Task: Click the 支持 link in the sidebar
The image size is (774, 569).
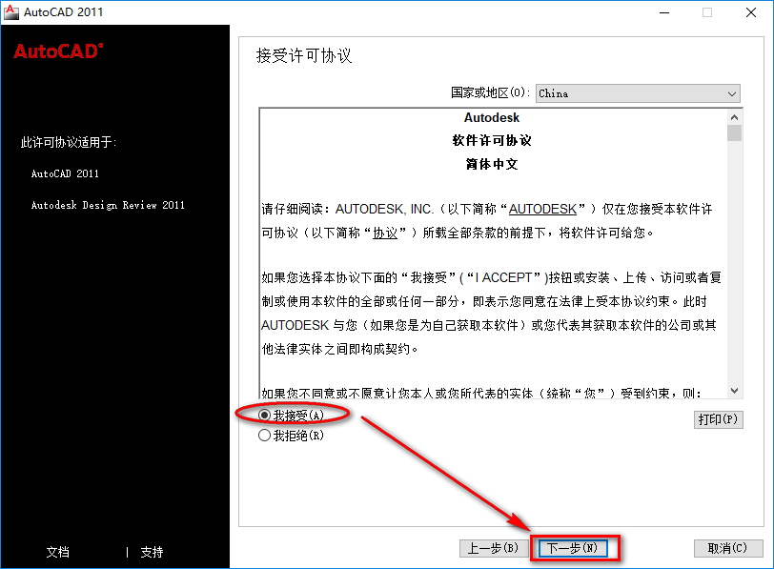Action: [x=152, y=551]
